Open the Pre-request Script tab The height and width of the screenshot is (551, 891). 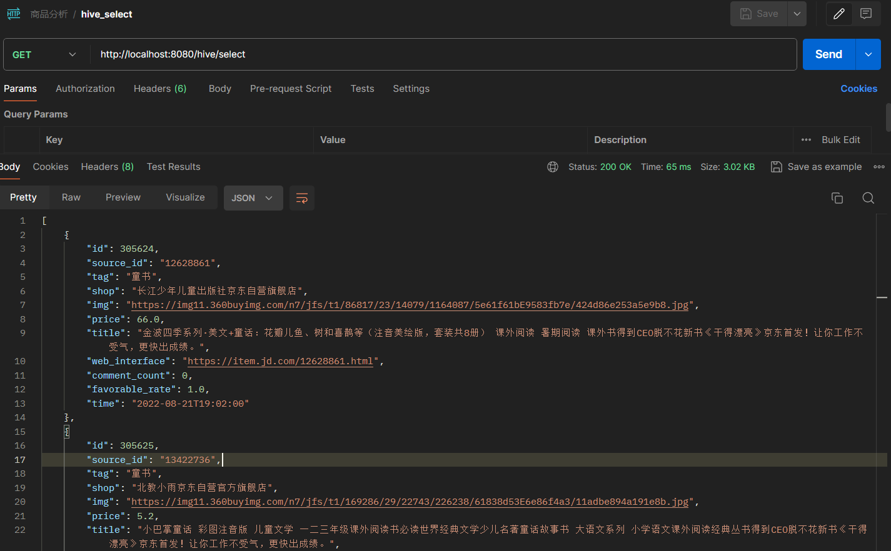pyautogui.click(x=291, y=89)
